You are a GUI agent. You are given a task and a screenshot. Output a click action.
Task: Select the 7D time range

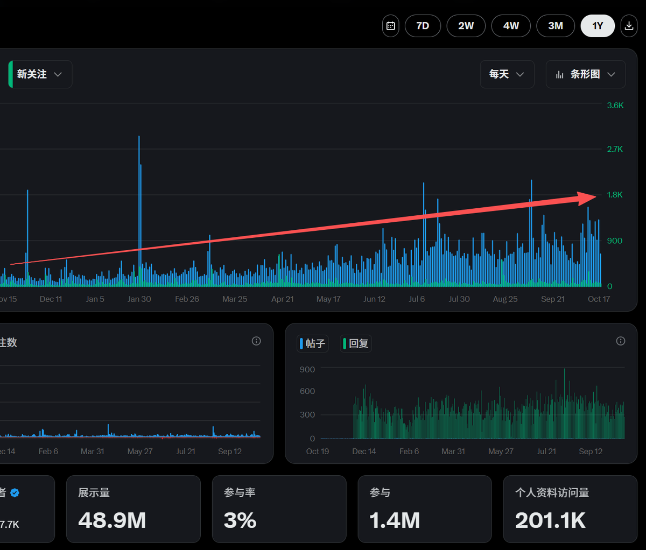pos(423,26)
